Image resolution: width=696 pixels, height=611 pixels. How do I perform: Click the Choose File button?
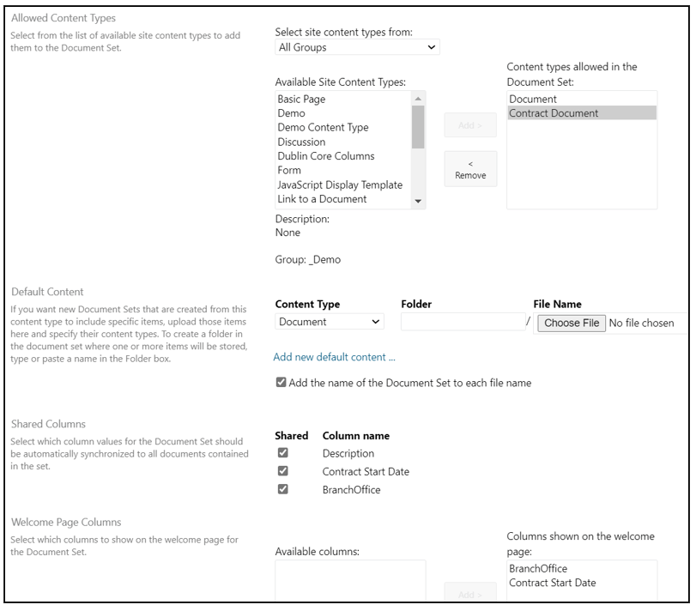(570, 324)
